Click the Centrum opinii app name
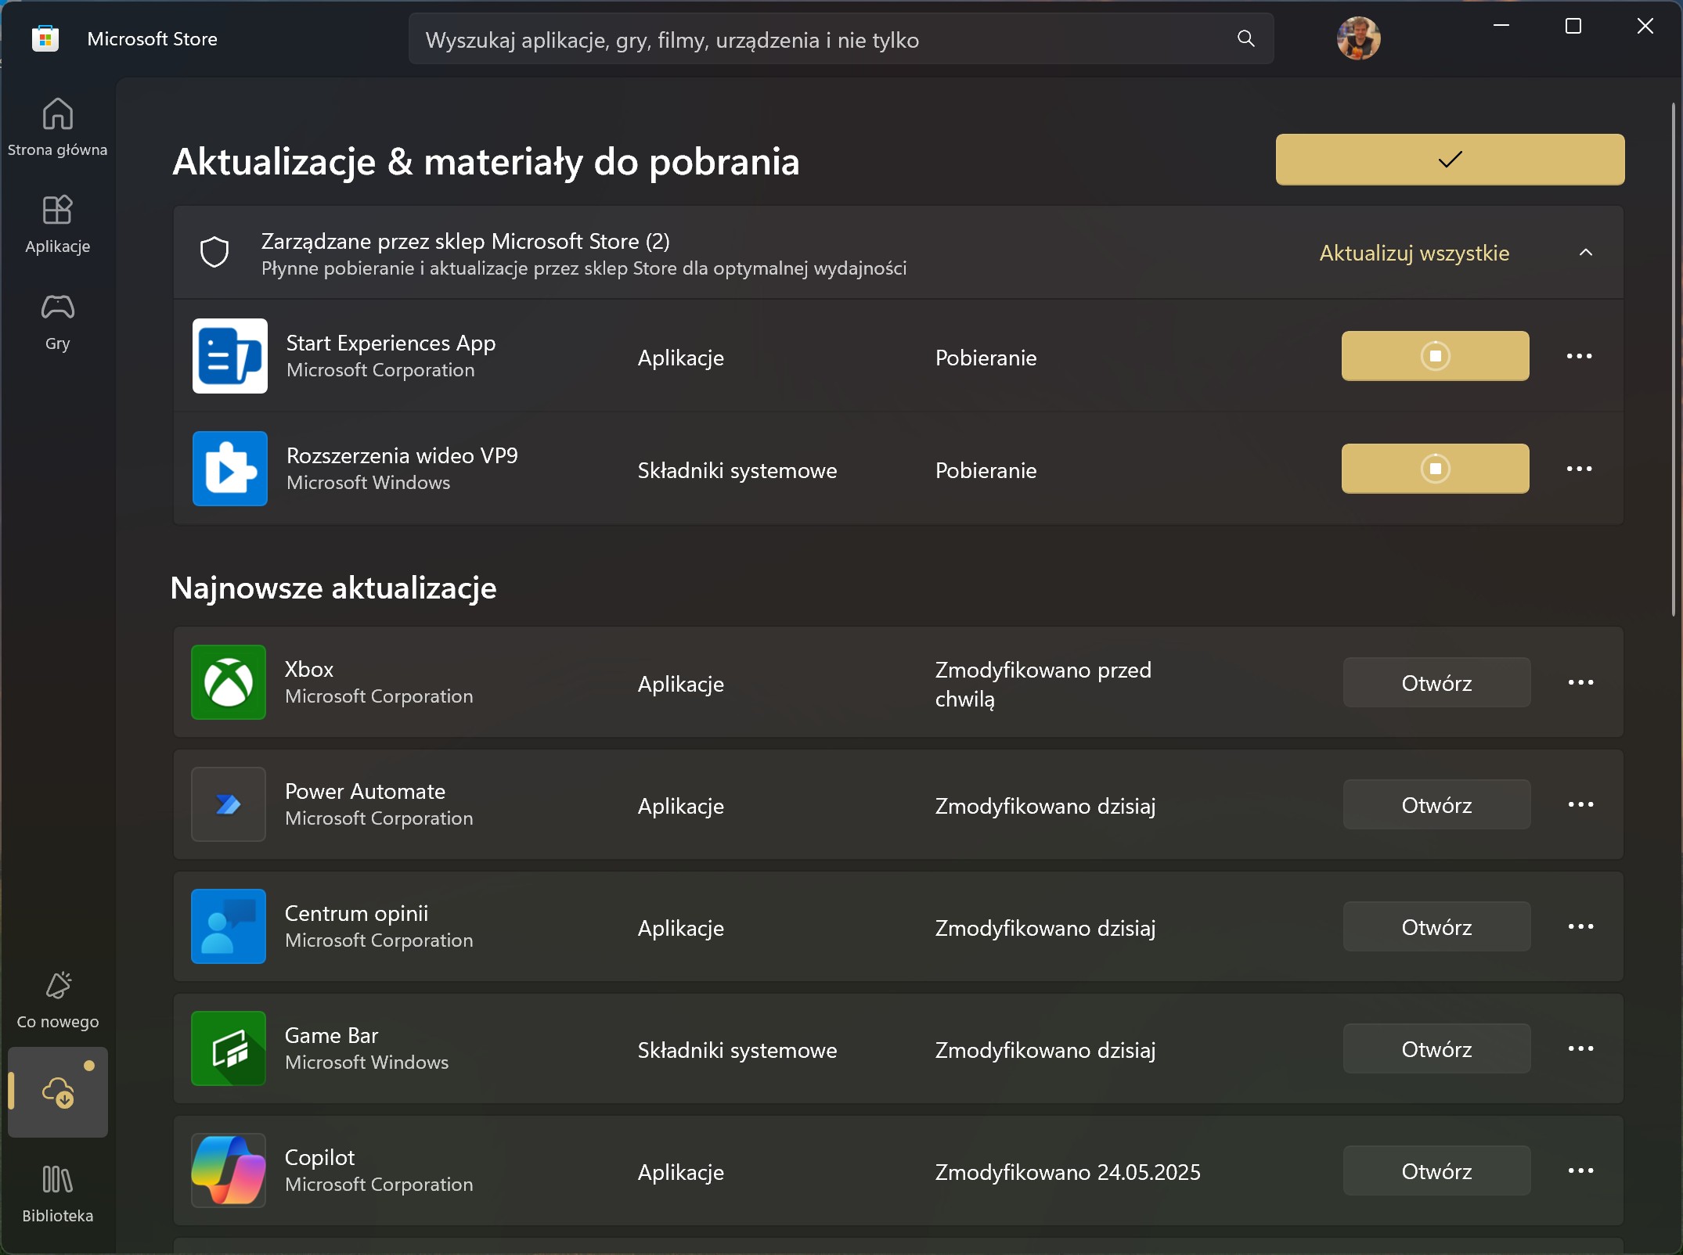The width and height of the screenshot is (1683, 1255). pyautogui.click(x=356, y=913)
